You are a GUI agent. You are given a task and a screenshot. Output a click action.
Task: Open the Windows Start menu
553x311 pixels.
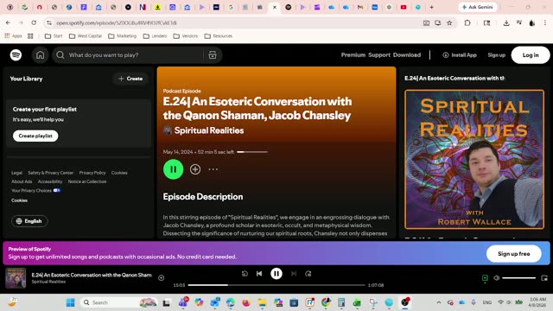click(71, 302)
